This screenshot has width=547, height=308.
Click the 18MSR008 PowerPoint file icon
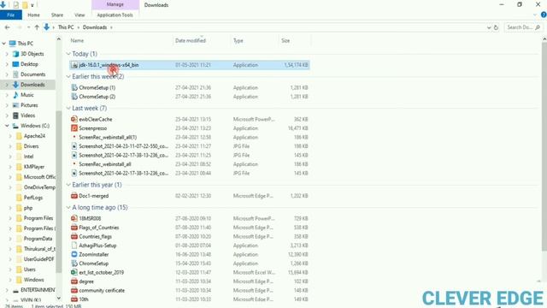point(74,218)
